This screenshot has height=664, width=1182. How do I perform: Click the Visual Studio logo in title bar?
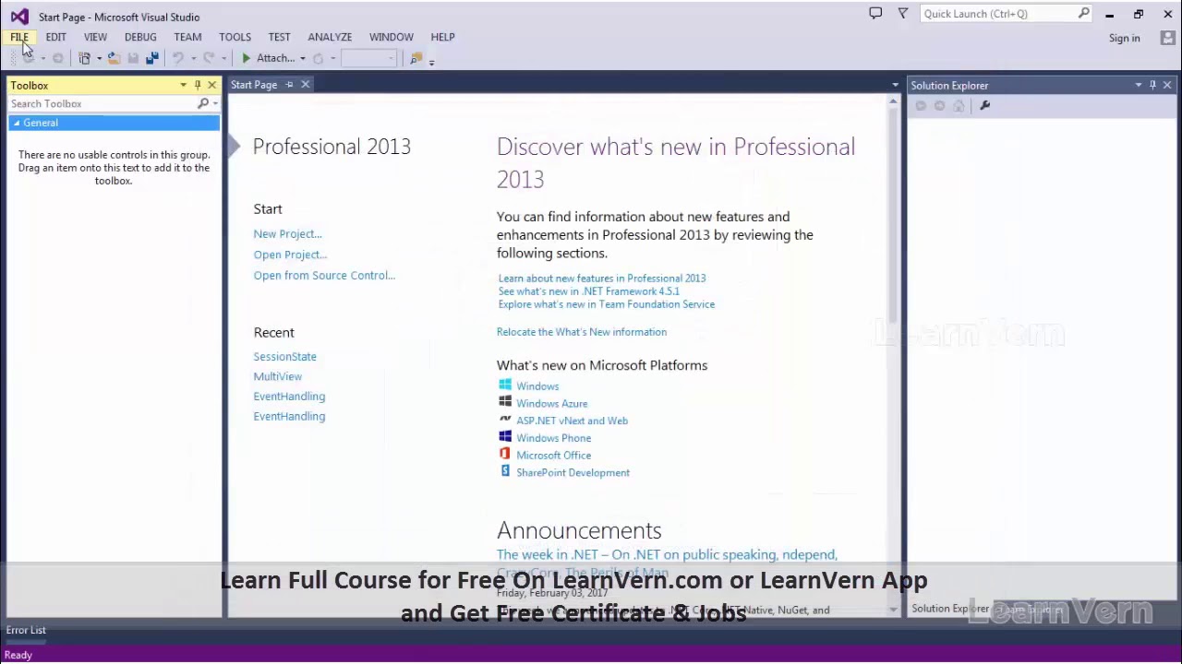point(19,17)
